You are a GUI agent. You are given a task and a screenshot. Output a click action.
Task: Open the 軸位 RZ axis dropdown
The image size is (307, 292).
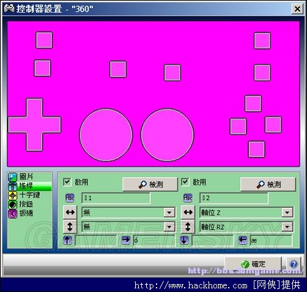point(287,227)
